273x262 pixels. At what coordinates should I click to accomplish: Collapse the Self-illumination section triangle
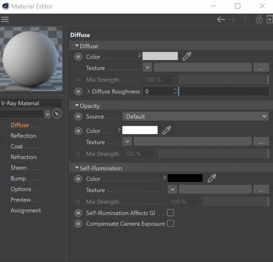point(77,168)
